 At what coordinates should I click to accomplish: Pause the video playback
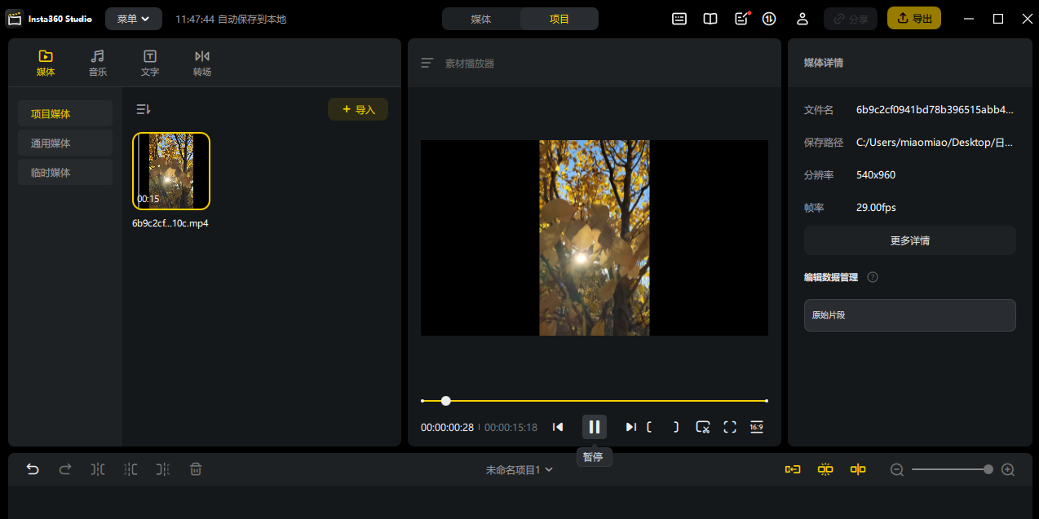click(594, 427)
